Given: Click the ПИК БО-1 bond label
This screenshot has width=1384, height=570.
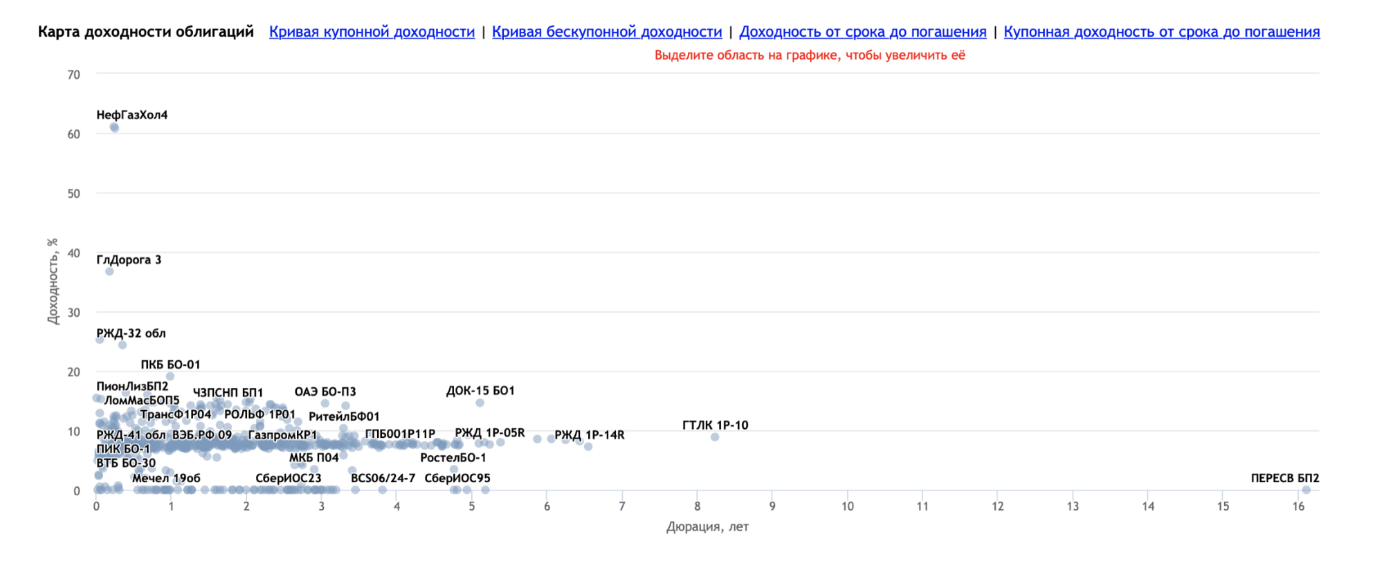Looking at the screenshot, I should pyautogui.click(x=123, y=449).
